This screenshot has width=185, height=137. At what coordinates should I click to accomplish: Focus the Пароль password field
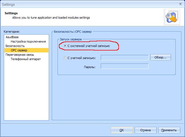coord(124,66)
